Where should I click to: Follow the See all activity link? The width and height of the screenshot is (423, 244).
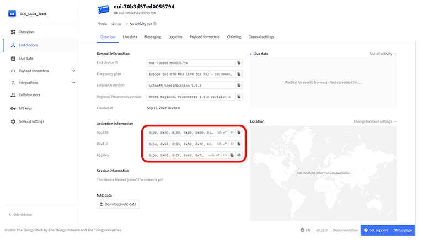click(x=382, y=54)
